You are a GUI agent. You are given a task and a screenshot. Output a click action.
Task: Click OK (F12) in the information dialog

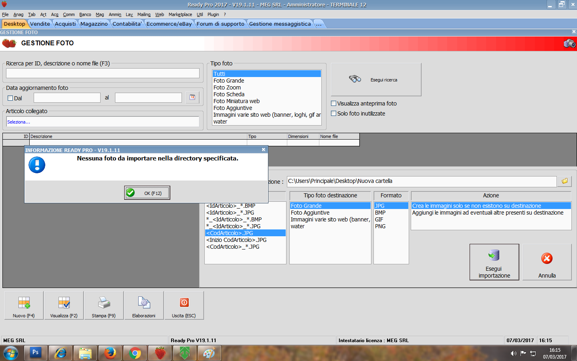[147, 193]
